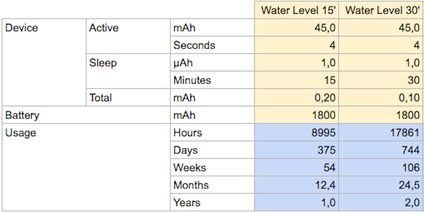
Task: Click the Active label cell
Action: pyautogui.click(x=128, y=36)
